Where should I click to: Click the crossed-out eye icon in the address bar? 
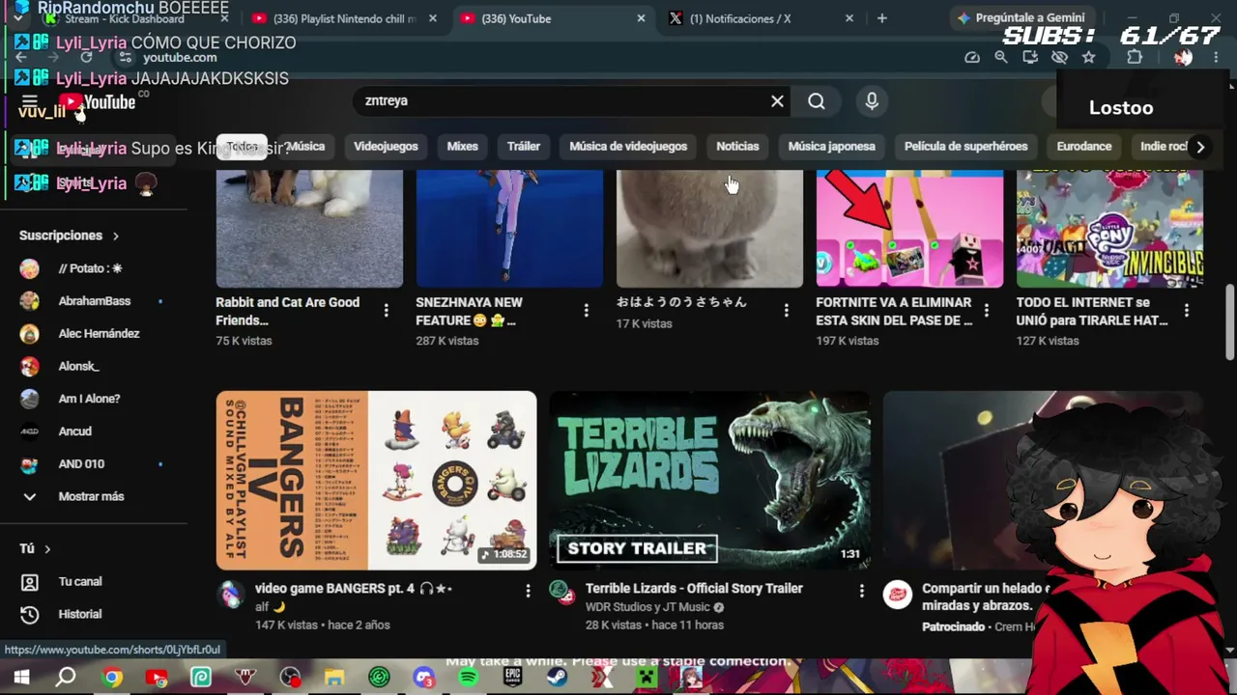click(x=1059, y=58)
